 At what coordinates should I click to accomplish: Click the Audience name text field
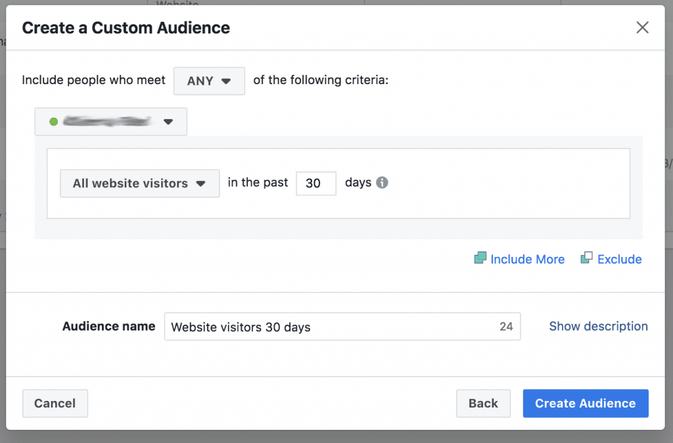pos(296,326)
